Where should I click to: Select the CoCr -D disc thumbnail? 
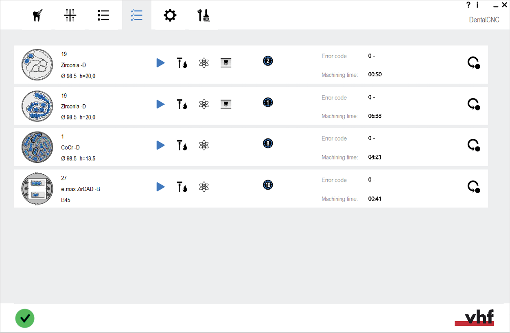pos(37,147)
